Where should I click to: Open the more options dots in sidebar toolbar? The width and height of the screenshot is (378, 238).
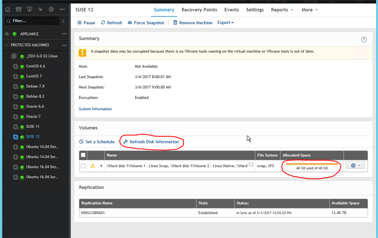(62, 9)
